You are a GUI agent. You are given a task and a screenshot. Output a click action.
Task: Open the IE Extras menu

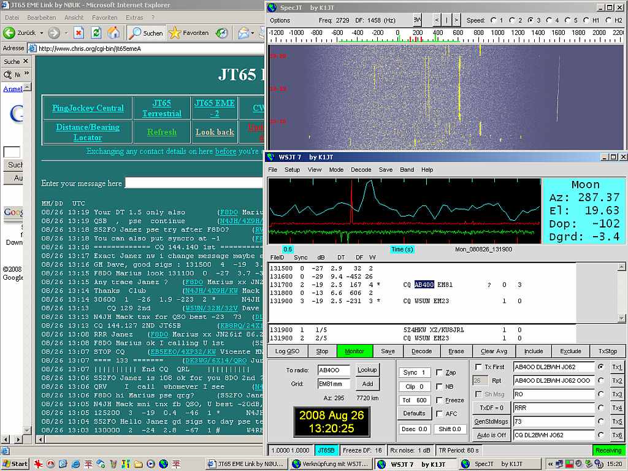[134, 18]
